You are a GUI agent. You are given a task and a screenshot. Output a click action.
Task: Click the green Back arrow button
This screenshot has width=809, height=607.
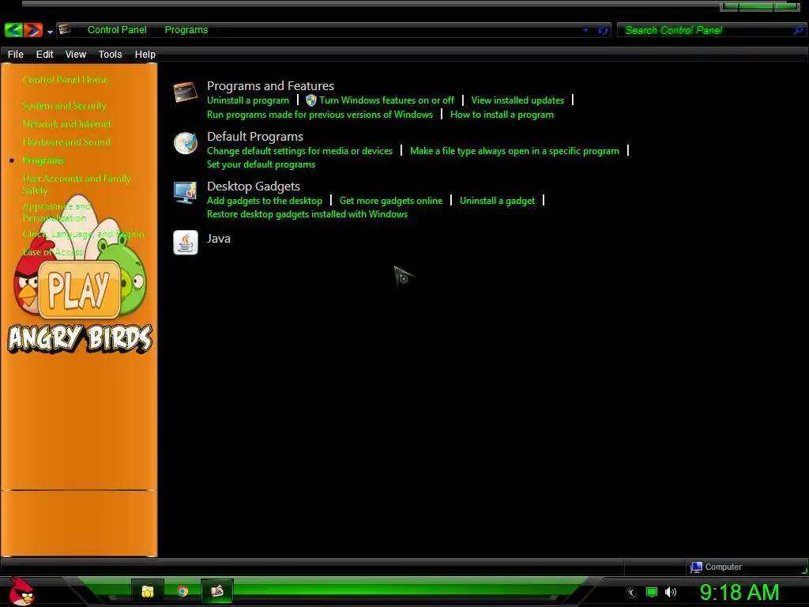pos(13,30)
